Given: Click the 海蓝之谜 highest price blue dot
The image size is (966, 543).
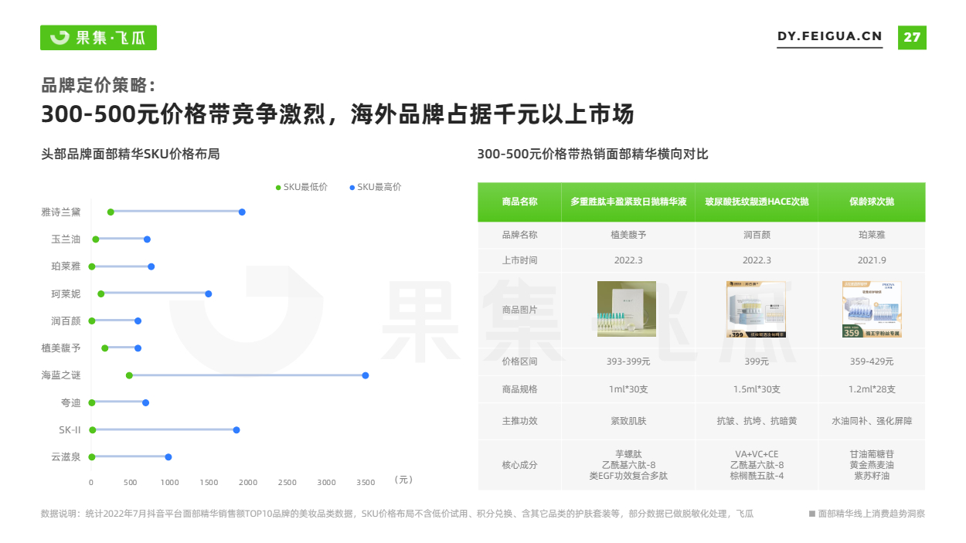Looking at the screenshot, I should pyautogui.click(x=366, y=375).
